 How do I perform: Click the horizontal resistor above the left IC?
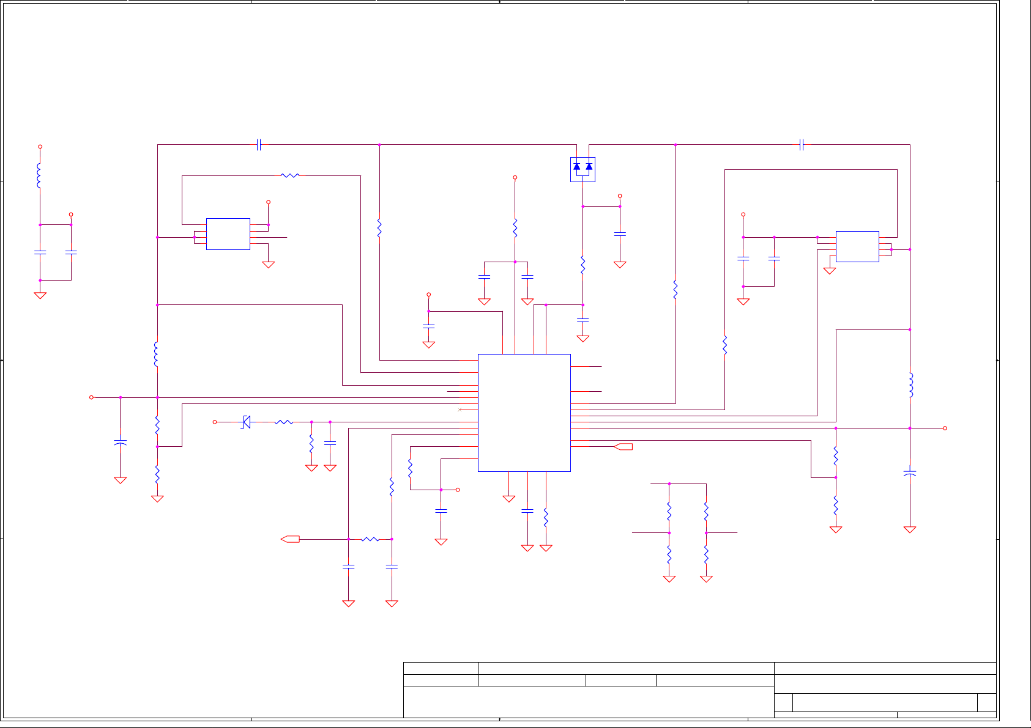tap(290, 175)
